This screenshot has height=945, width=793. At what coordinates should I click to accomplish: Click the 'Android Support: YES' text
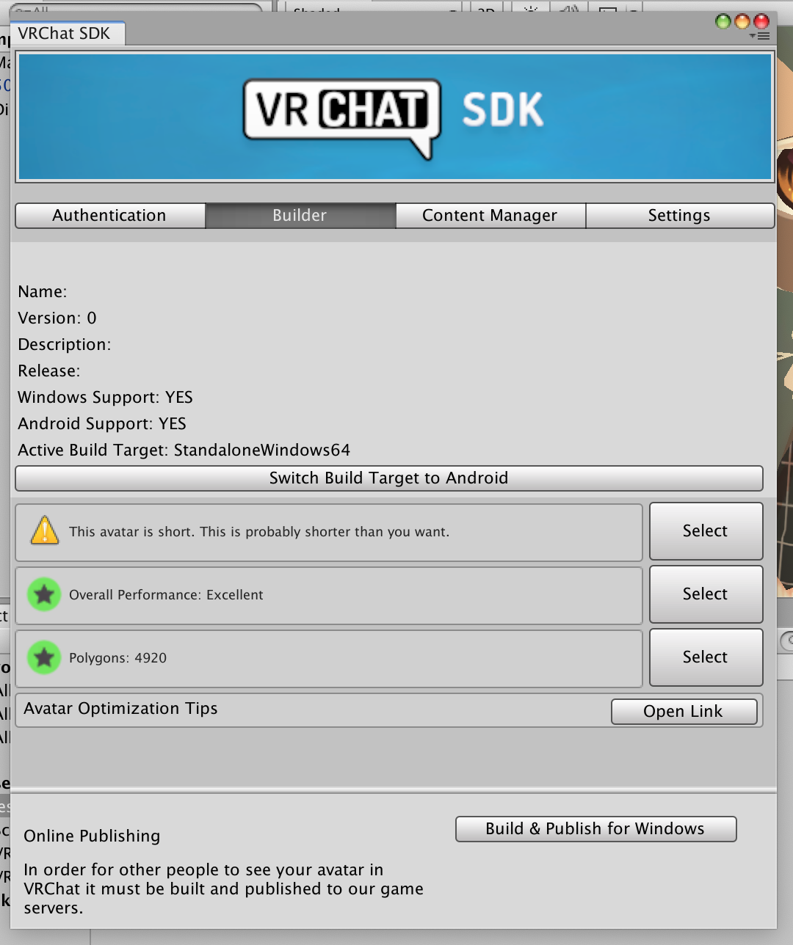point(102,424)
